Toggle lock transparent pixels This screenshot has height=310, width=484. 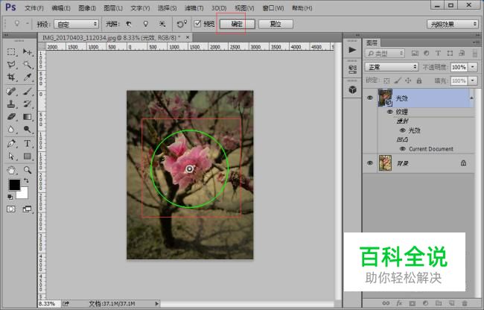386,81
